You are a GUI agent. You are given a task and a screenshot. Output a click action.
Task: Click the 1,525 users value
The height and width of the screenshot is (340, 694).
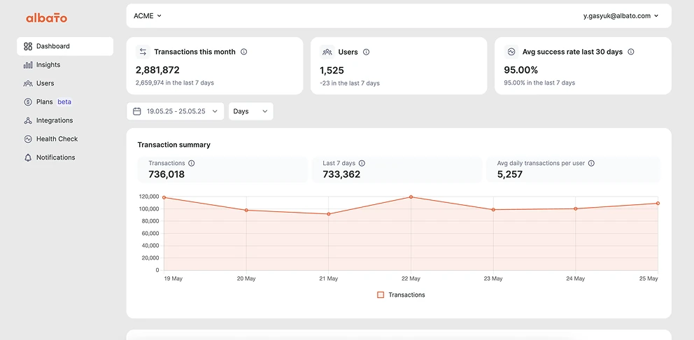tap(332, 70)
